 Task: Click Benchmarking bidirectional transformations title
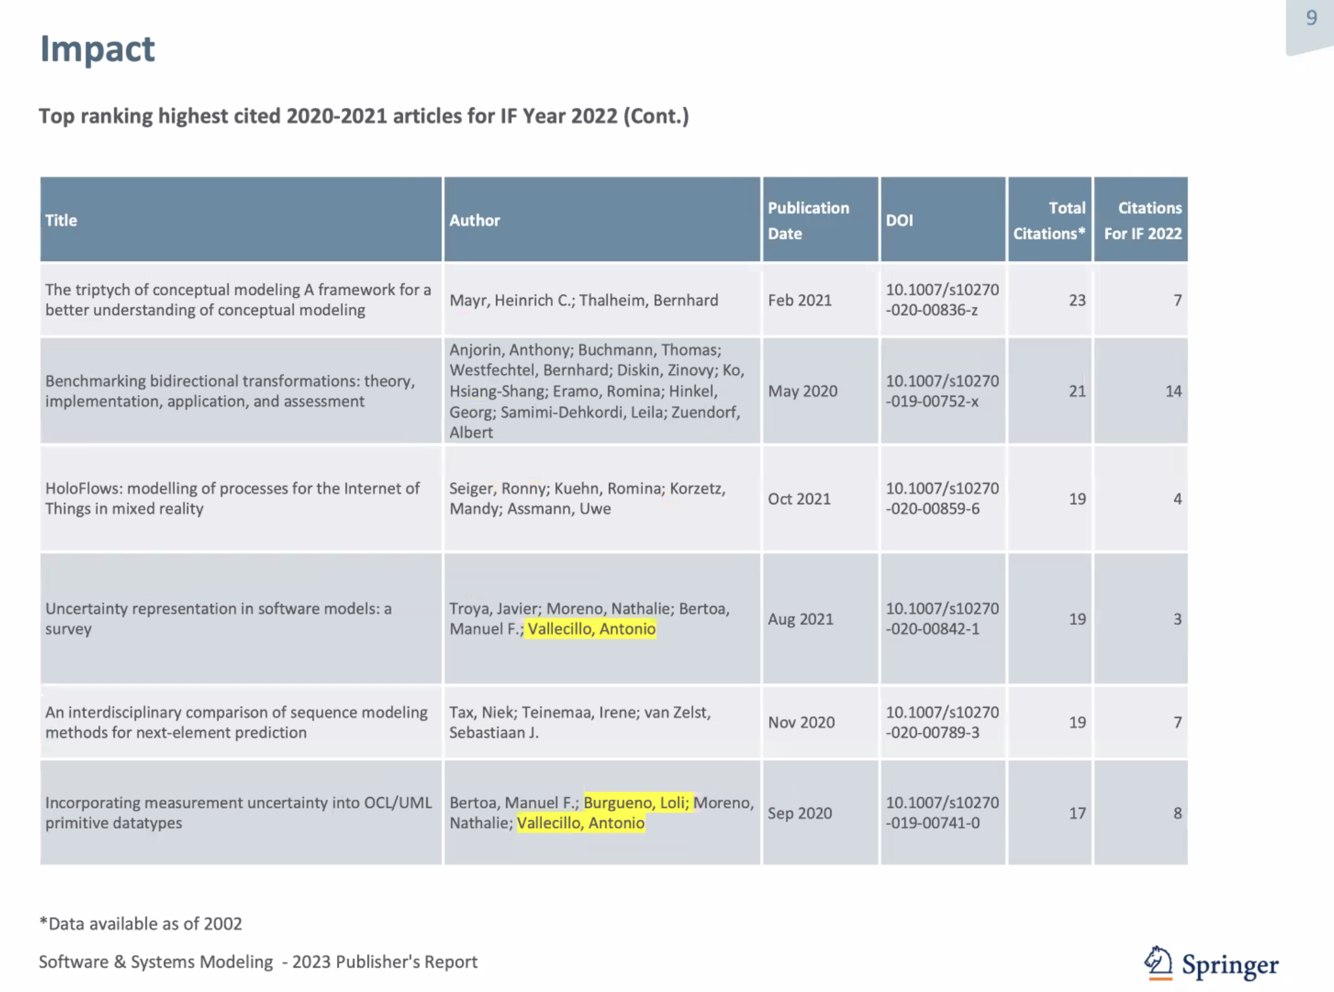click(x=230, y=391)
